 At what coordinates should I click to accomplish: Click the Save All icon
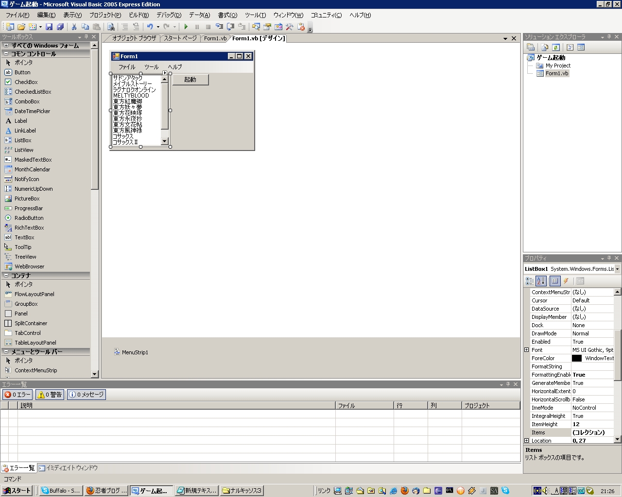click(x=60, y=27)
